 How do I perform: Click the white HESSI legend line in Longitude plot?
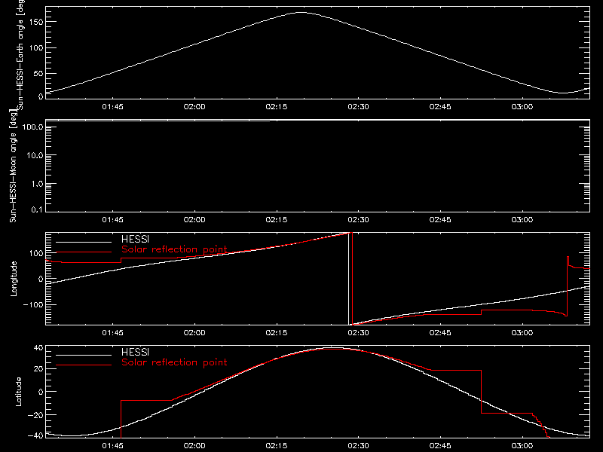point(84,242)
